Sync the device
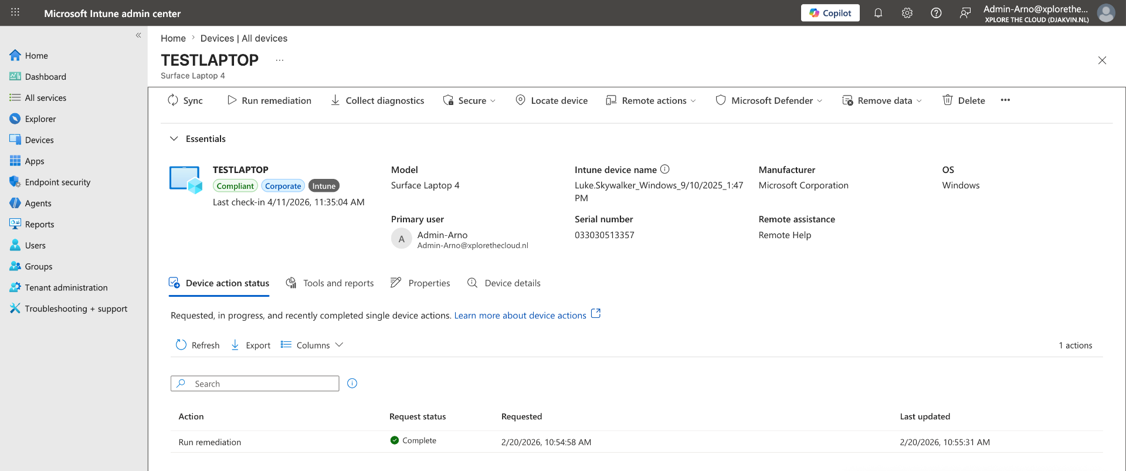Screen dimensions: 1126x471 (x=185, y=100)
